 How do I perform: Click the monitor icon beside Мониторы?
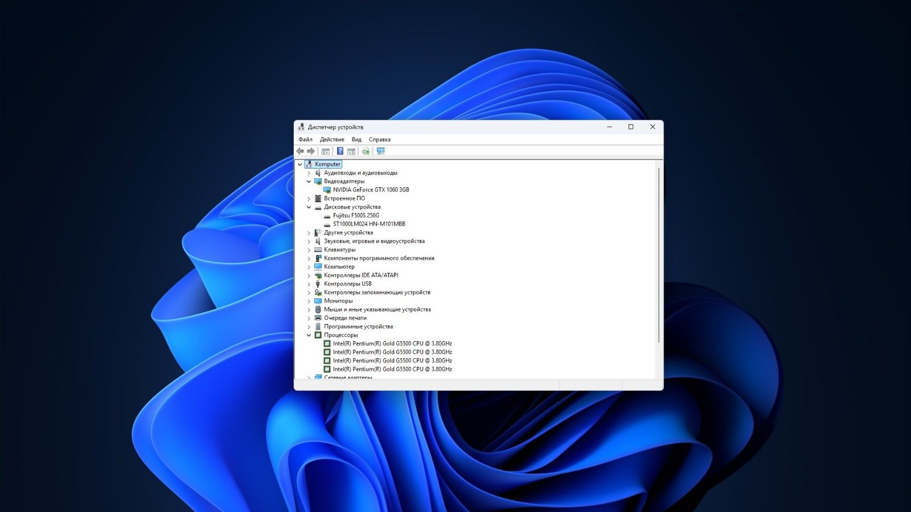pyautogui.click(x=318, y=301)
